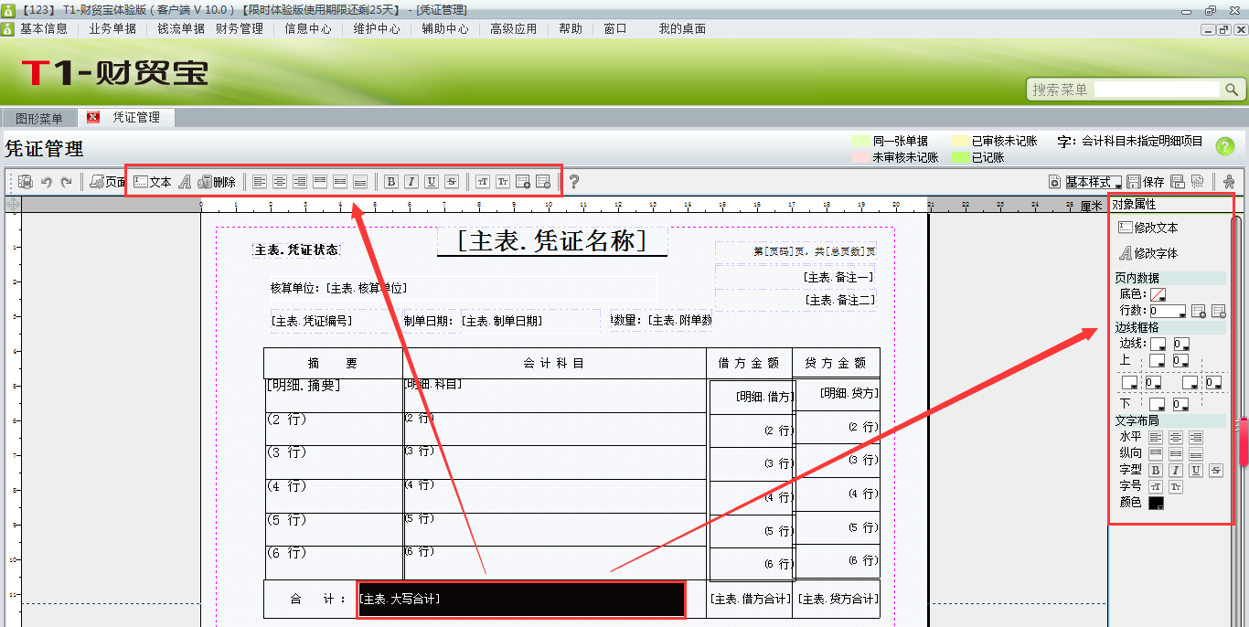Click the question mark help in toolbar
Image resolution: width=1249 pixels, height=627 pixels.
point(573,182)
